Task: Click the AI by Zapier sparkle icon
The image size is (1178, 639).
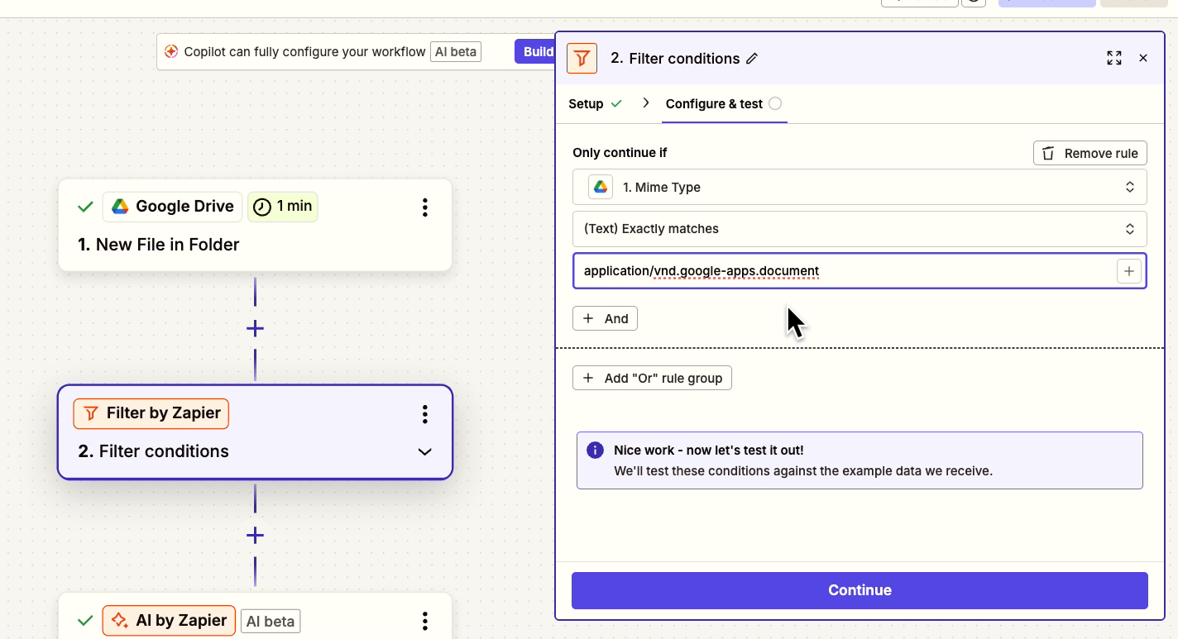Action: (119, 621)
